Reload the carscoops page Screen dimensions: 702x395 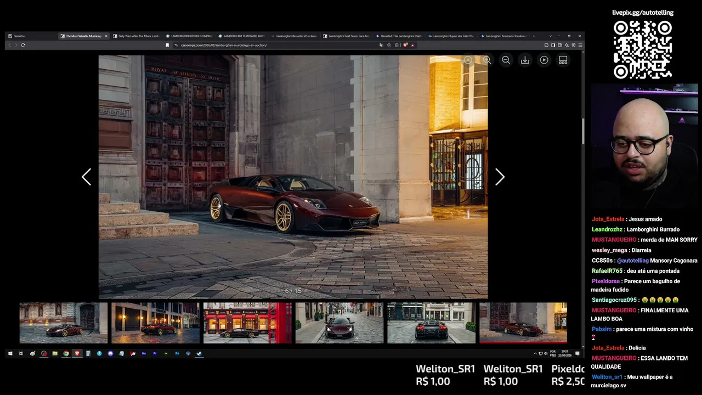point(22,45)
